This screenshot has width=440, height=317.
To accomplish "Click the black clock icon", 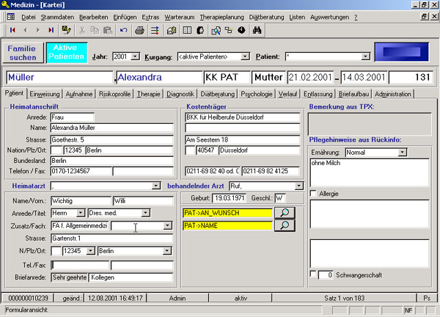I will coord(241,30).
